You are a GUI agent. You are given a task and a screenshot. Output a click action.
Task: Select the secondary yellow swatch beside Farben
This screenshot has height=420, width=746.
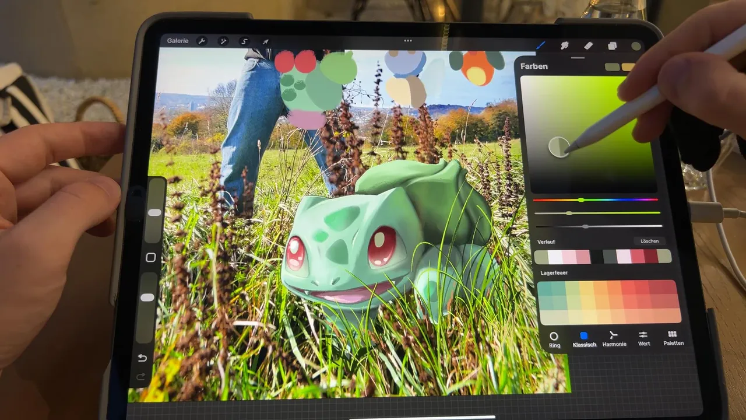tap(628, 67)
